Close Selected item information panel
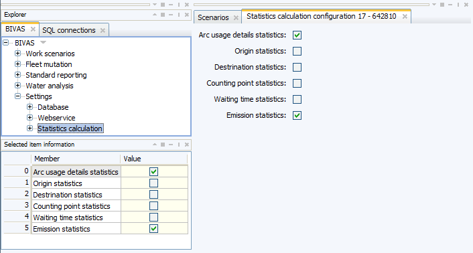 coord(187,145)
